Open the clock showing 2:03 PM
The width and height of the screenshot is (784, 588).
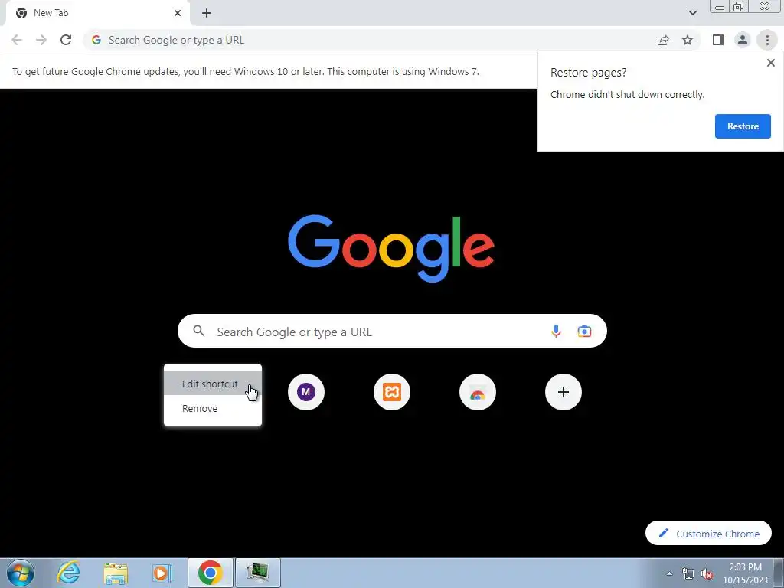pyautogui.click(x=745, y=573)
